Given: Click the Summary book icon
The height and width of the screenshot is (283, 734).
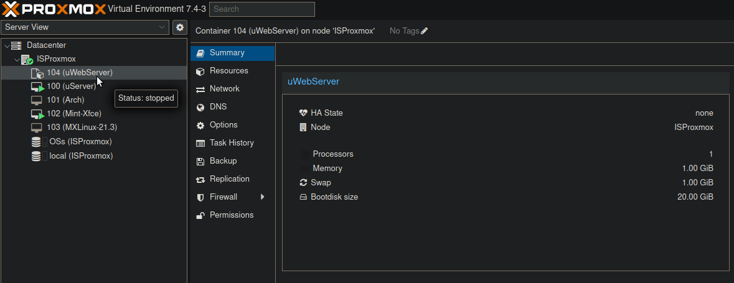Looking at the screenshot, I should click(x=200, y=53).
